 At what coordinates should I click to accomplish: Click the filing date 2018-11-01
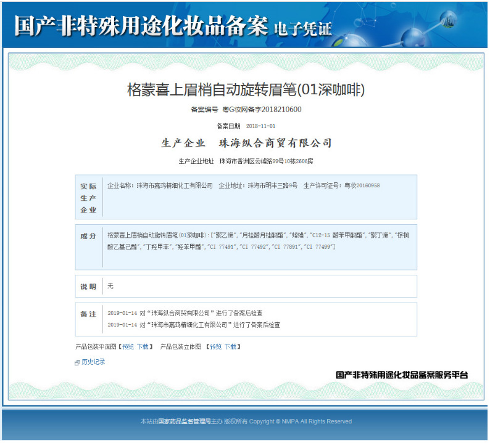pyautogui.click(x=260, y=126)
